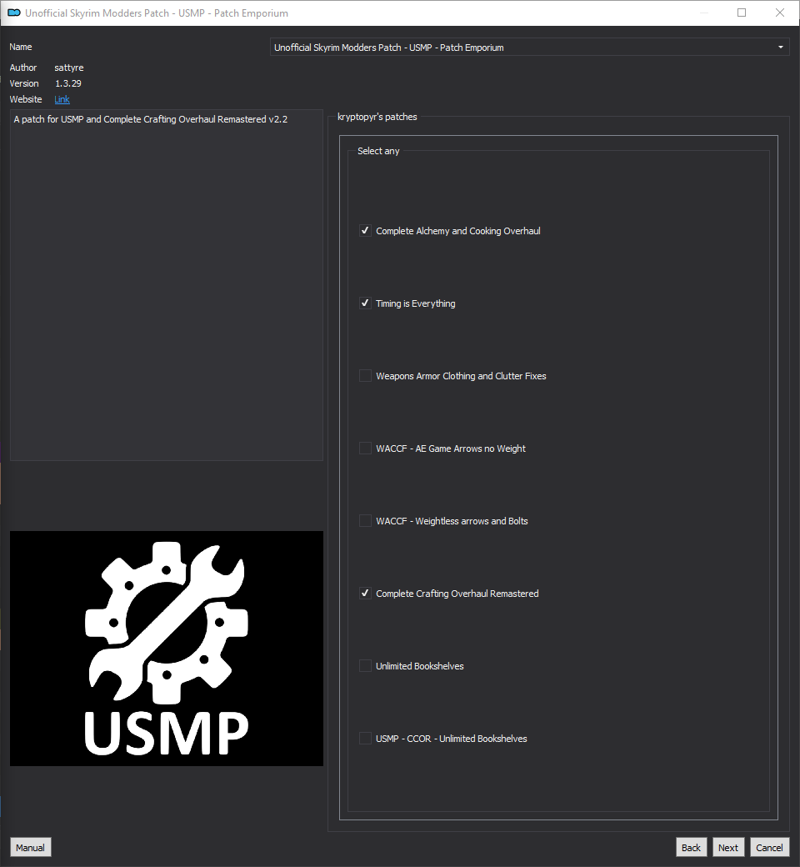Check WACCF - AE Game Arrows no Weight
The height and width of the screenshot is (867, 800).
[365, 449]
